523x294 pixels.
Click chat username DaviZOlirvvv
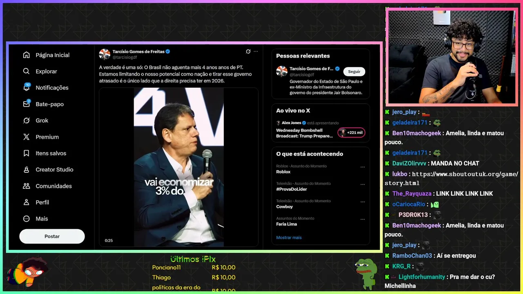(410, 163)
